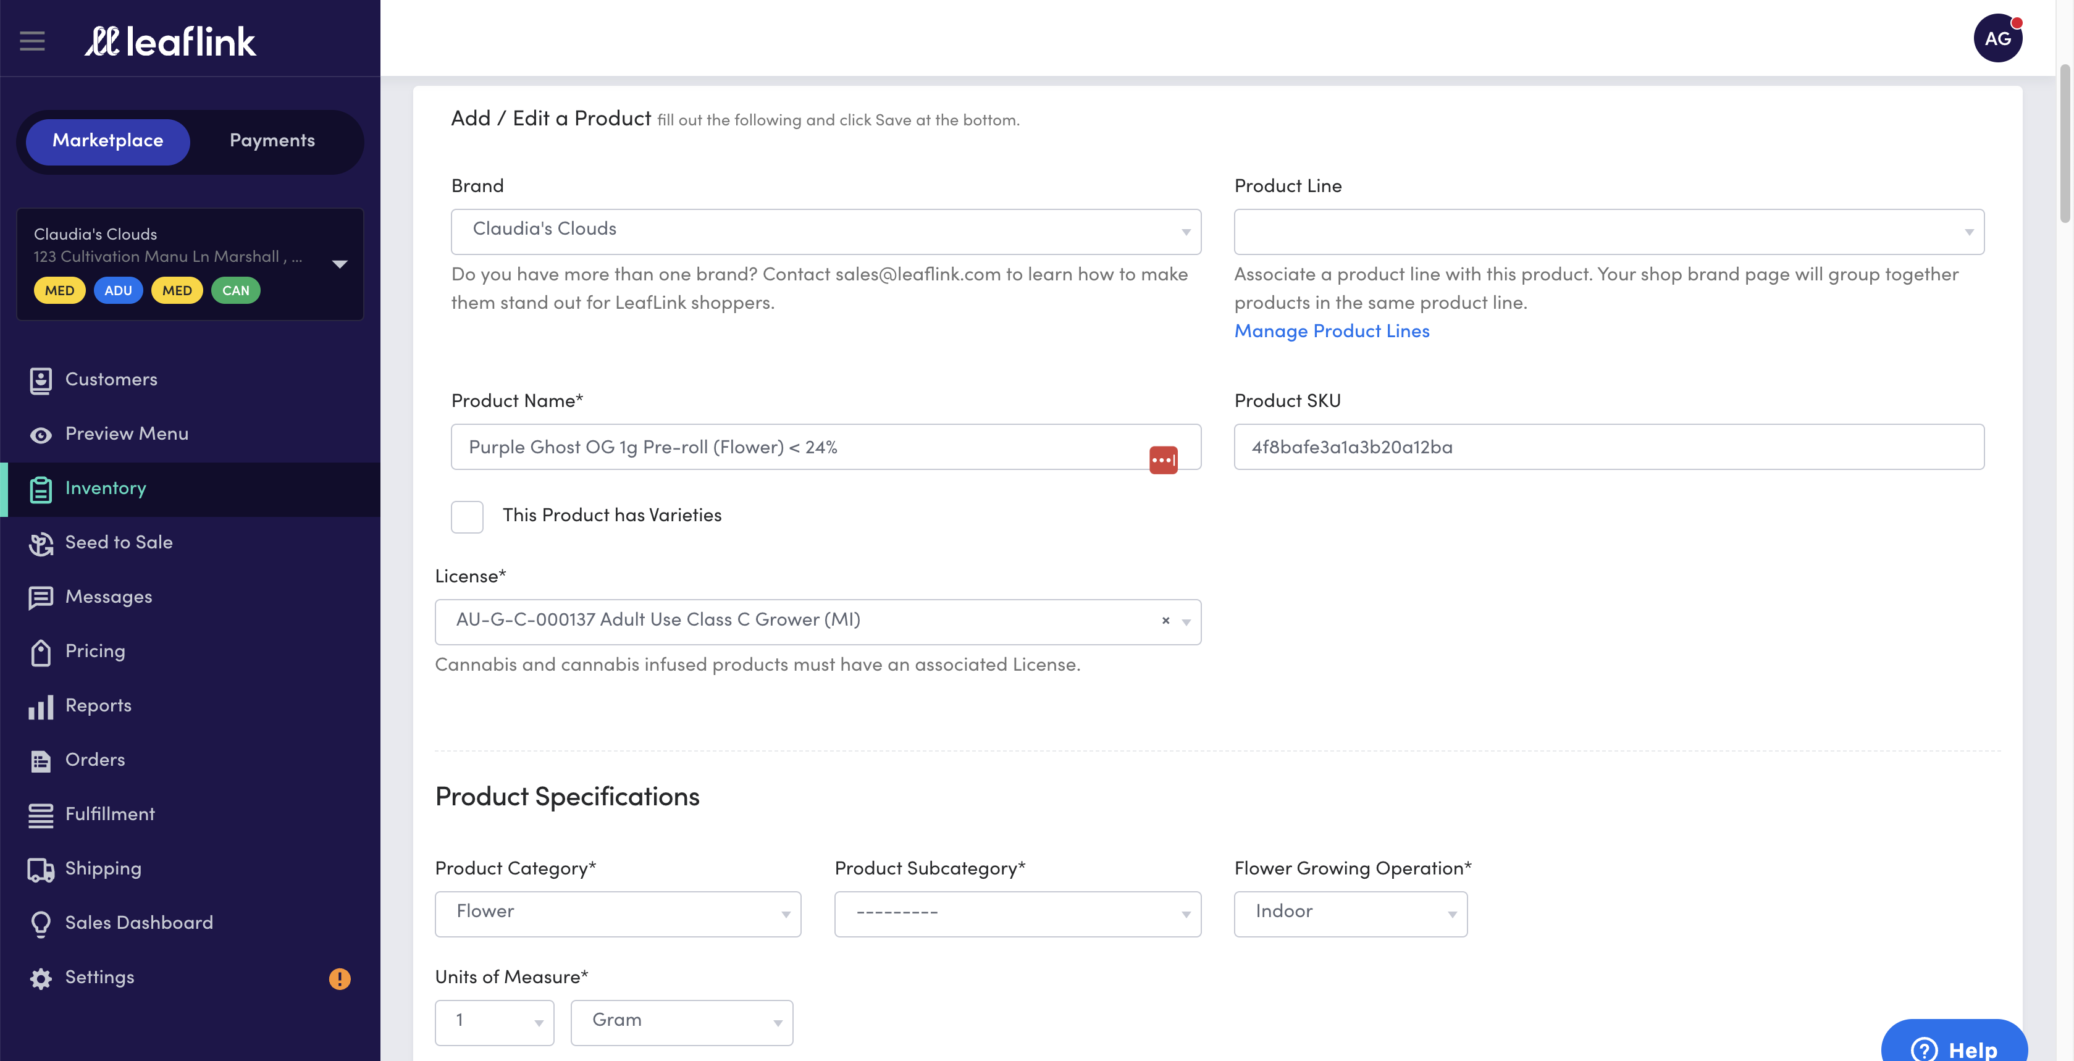The image size is (2074, 1061).
Task: Click the Sales Dashboard lightbulb icon
Action: click(x=40, y=924)
